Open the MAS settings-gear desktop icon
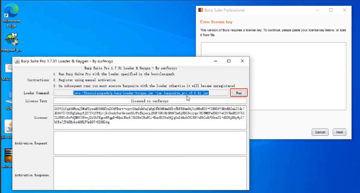 coord(9,72)
